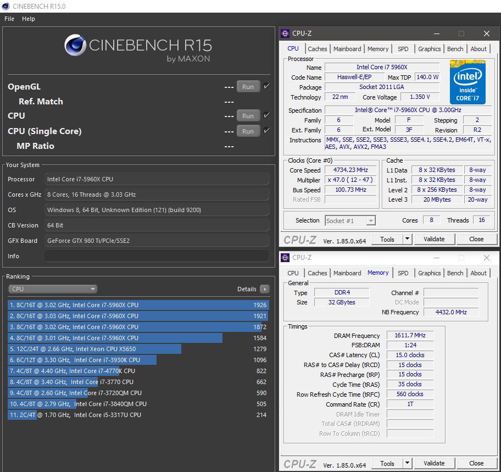Click the CPU-Z icon in Memory window title bar
The image size is (501, 472).
[285, 258]
